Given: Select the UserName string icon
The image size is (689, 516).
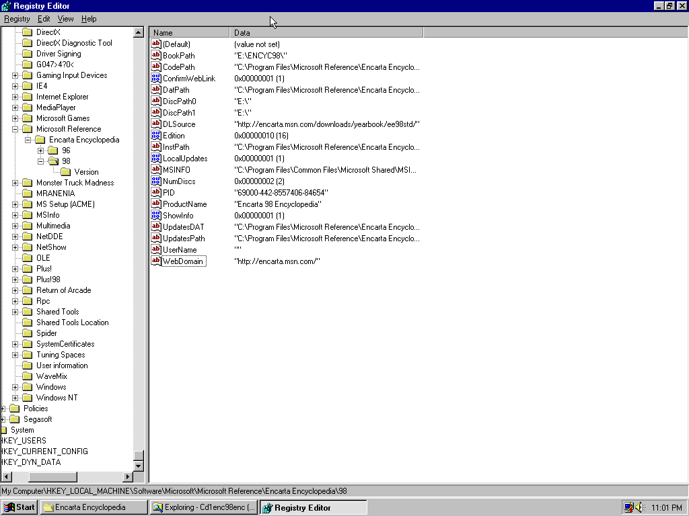Looking at the screenshot, I should coord(156,249).
